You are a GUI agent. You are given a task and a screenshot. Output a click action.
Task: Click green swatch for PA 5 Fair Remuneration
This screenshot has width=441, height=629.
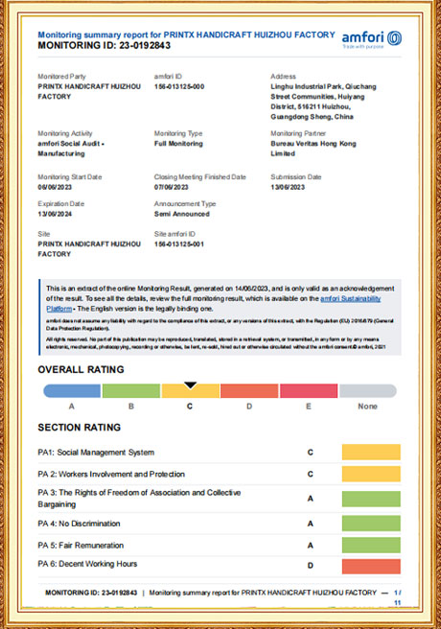(x=371, y=546)
